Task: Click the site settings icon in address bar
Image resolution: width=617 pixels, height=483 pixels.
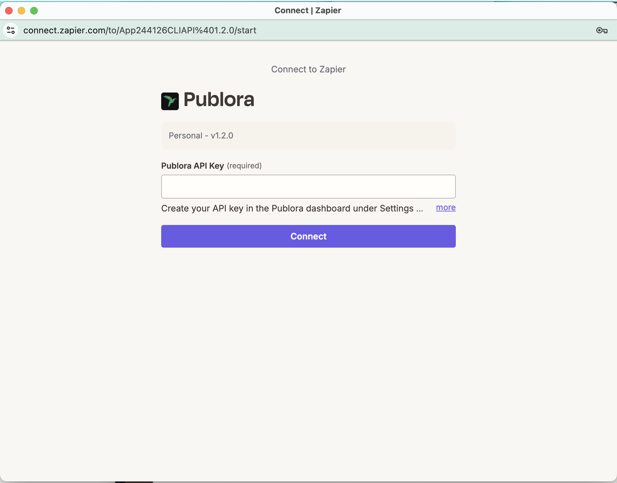Action: (x=11, y=30)
